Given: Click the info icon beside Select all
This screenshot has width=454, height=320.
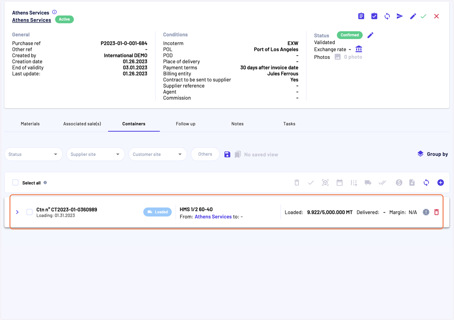Looking at the screenshot, I should coord(45,182).
